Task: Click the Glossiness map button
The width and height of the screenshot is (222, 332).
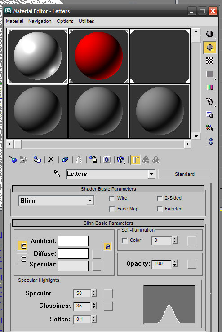Action: 108,306
